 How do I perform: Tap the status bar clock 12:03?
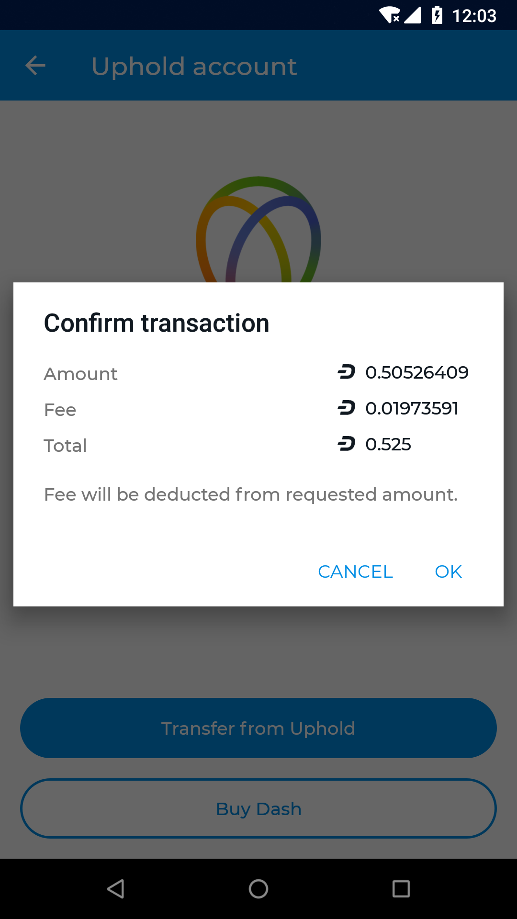coord(474,16)
